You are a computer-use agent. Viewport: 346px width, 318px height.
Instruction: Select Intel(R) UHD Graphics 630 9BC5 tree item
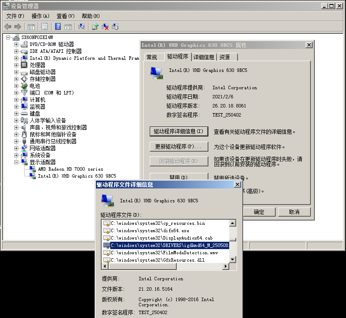point(77,176)
